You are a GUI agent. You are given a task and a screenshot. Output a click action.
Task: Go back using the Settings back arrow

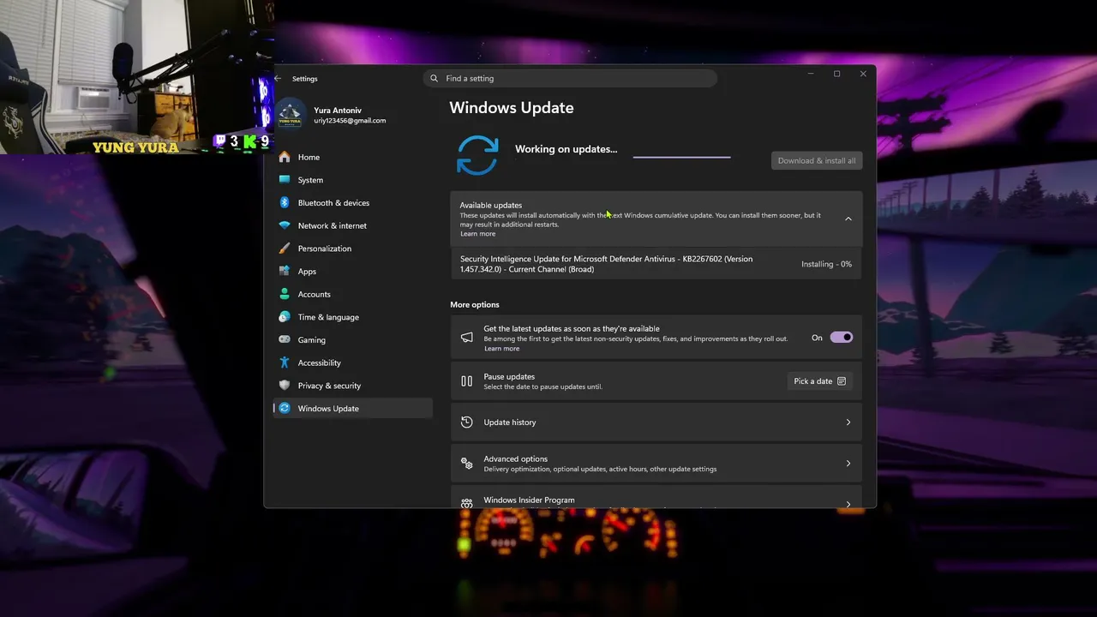tap(278, 79)
